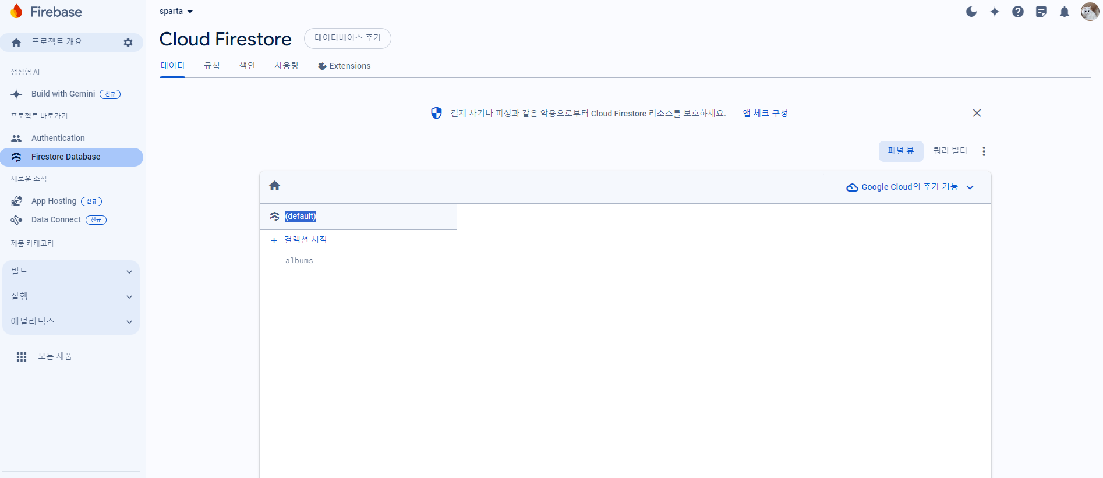This screenshot has width=1103, height=478.
Task: Open the help question mark icon
Action: [x=1018, y=12]
